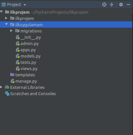
Task: Expand the External Libraries node
Action: (1, 87)
